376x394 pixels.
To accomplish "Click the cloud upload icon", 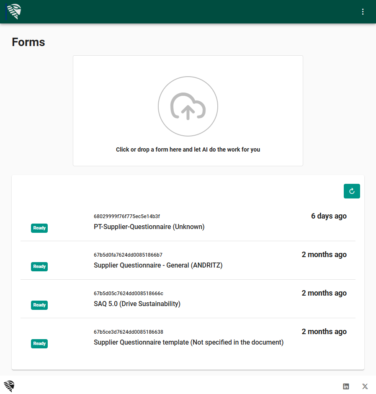I will [188, 106].
